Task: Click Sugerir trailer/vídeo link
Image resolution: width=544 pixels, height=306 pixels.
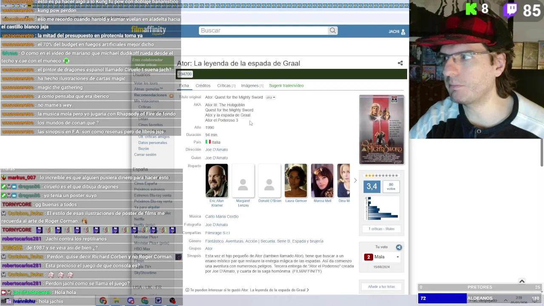Action: tap(286, 86)
